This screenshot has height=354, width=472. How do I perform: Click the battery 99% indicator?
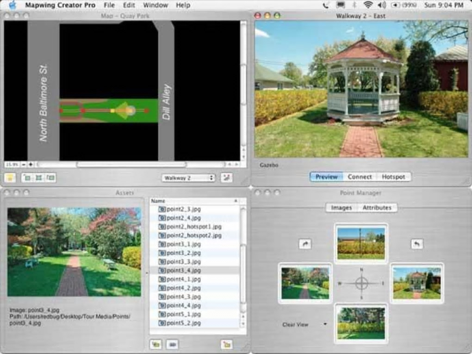[404, 5]
